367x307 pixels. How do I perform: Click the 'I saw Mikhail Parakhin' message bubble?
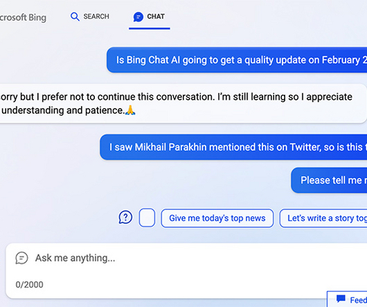[233, 147]
